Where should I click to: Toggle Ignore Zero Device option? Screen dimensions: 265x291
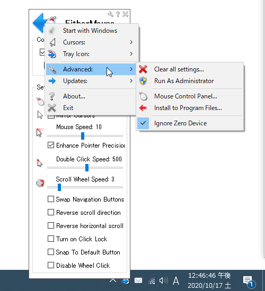click(190, 123)
